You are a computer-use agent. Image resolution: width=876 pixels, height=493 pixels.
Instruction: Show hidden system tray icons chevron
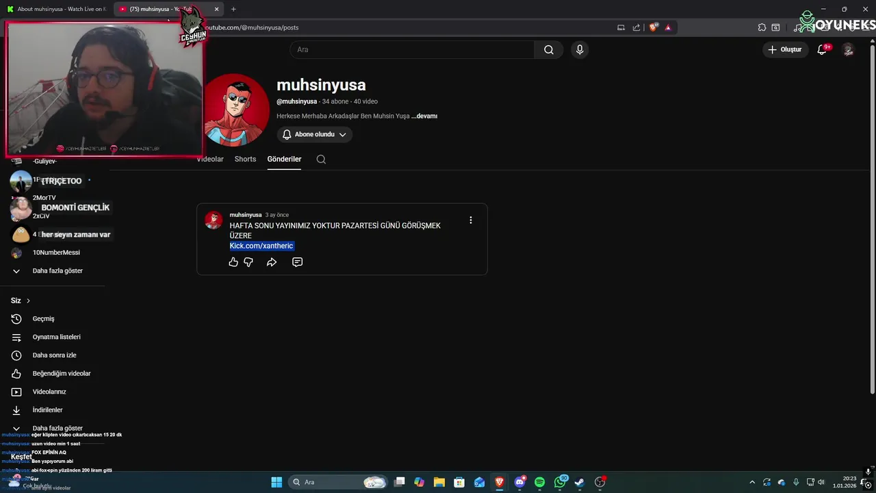pos(752,482)
